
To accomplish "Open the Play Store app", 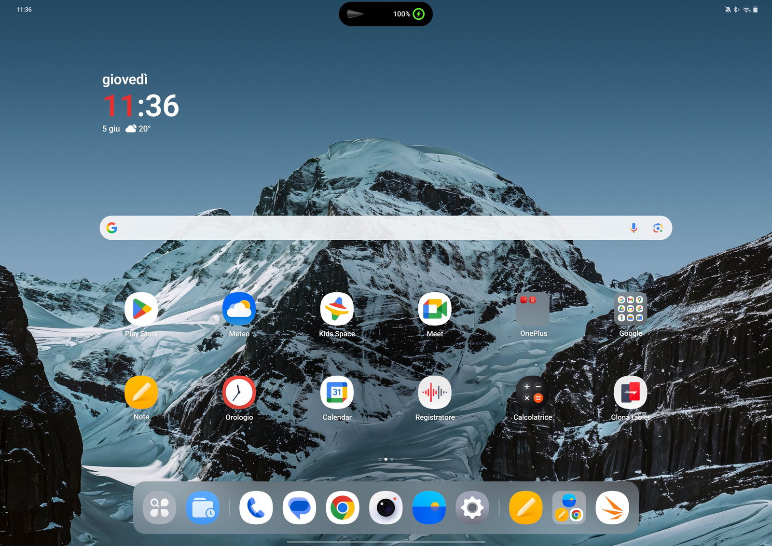I will pos(141,309).
